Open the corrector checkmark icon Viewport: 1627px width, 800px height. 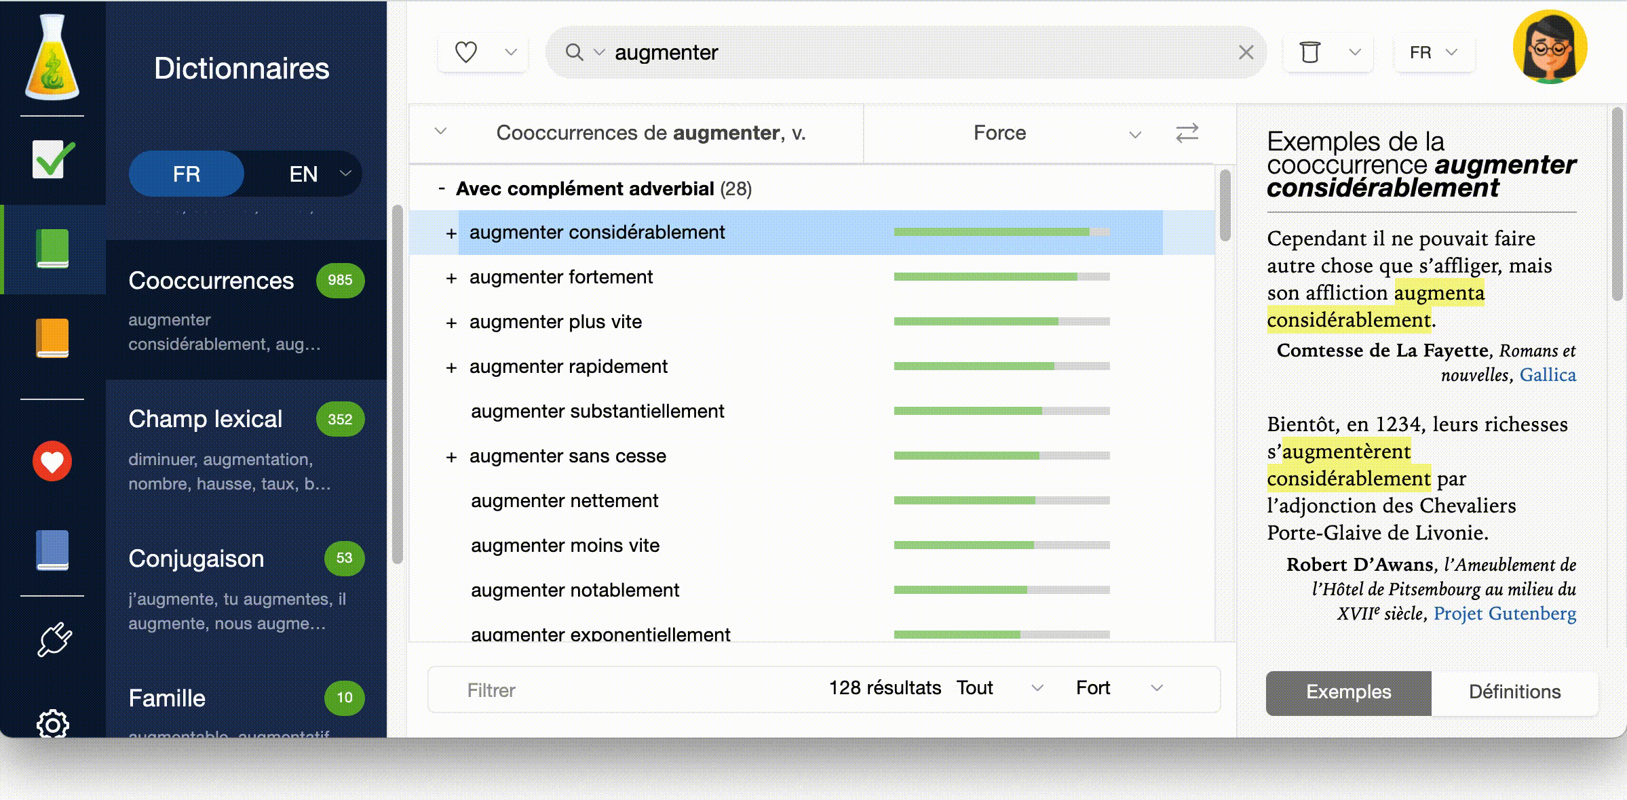52,160
